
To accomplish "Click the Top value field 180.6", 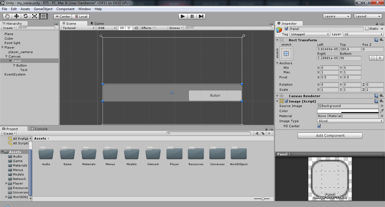I will [350, 49].
